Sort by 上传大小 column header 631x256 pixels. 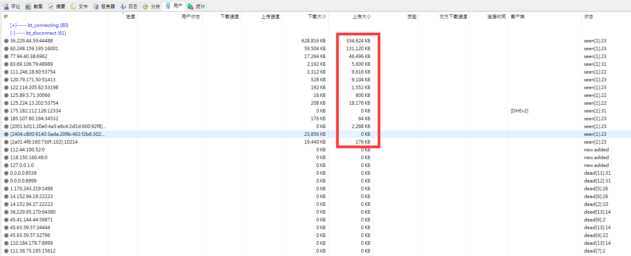pos(361,17)
